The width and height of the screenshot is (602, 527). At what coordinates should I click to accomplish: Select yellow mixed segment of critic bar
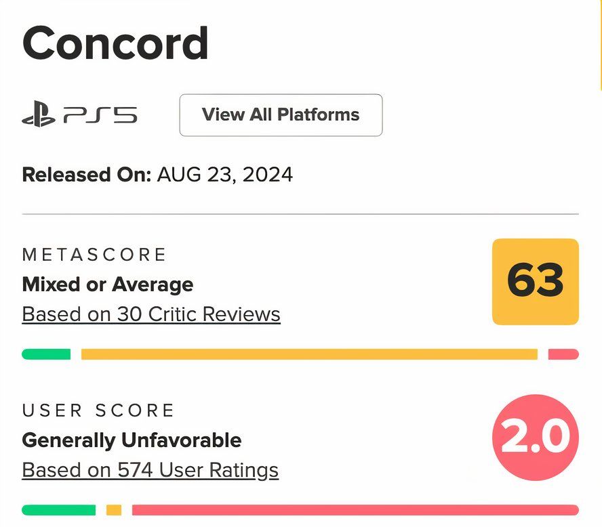309,354
